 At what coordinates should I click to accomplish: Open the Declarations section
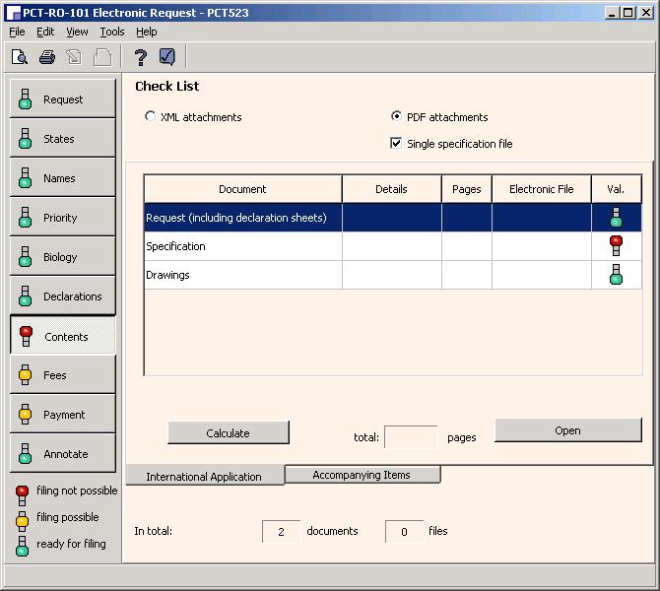63,296
